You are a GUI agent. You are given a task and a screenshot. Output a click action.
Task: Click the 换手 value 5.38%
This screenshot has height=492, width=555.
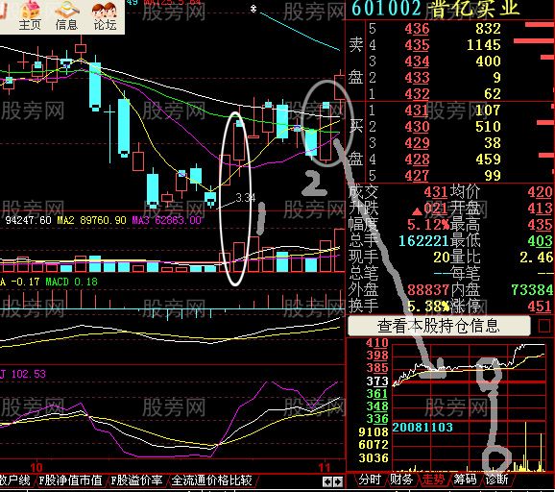tap(428, 307)
